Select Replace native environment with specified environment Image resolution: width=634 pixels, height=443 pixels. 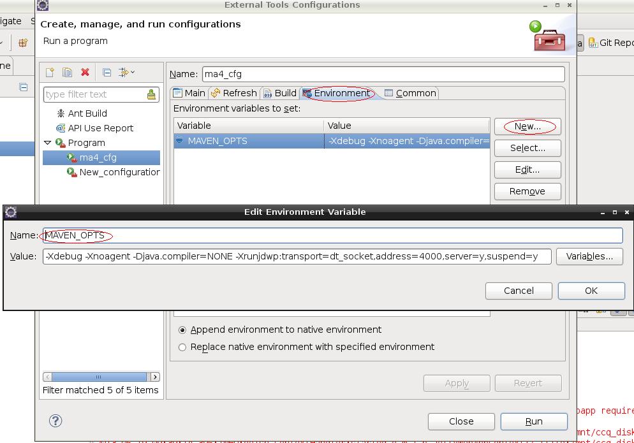[x=182, y=347]
